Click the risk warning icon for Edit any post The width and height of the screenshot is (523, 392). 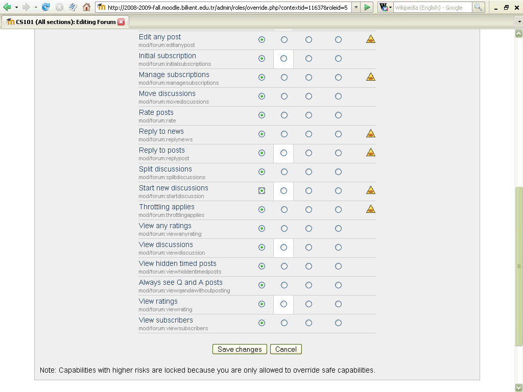click(x=371, y=39)
